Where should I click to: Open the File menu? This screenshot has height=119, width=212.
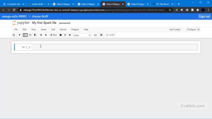16,29
